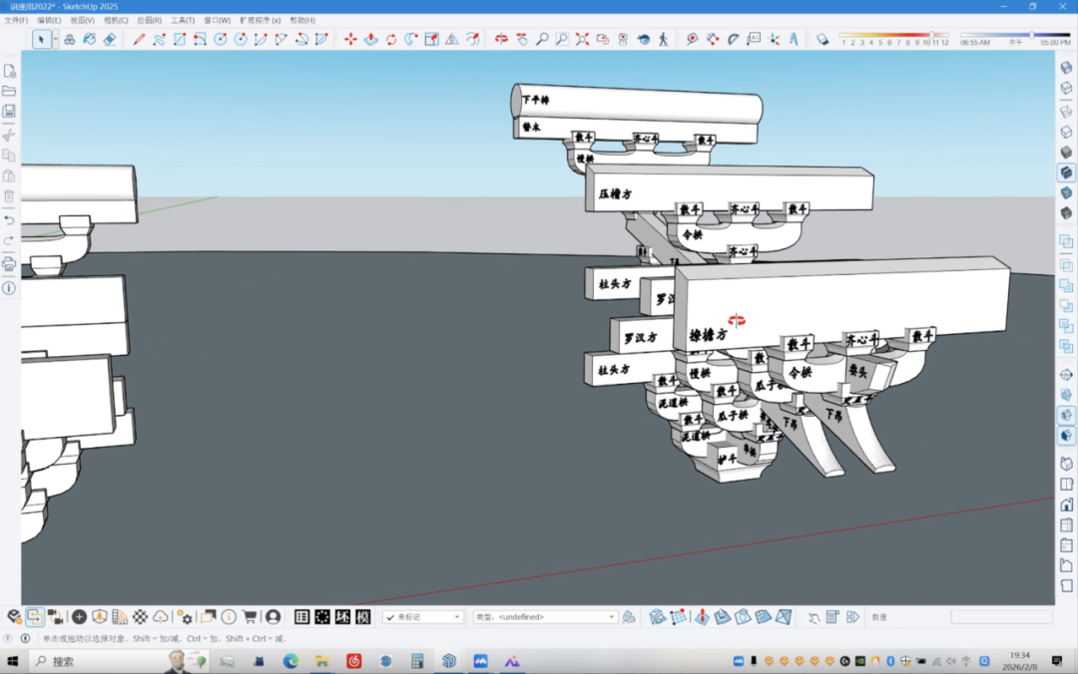Viewport: 1078px width, 674px height.
Task: Click the Zoom Extents tool
Action: point(582,39)
